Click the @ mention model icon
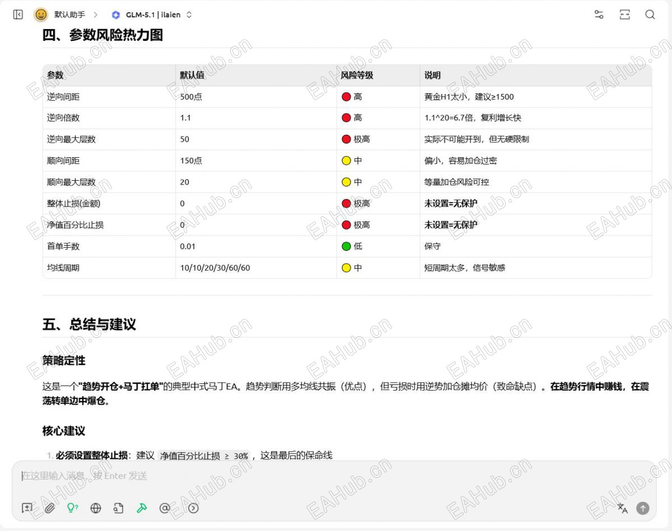Image resolution: width=672 pixels, height=531 pixels. 165,508
